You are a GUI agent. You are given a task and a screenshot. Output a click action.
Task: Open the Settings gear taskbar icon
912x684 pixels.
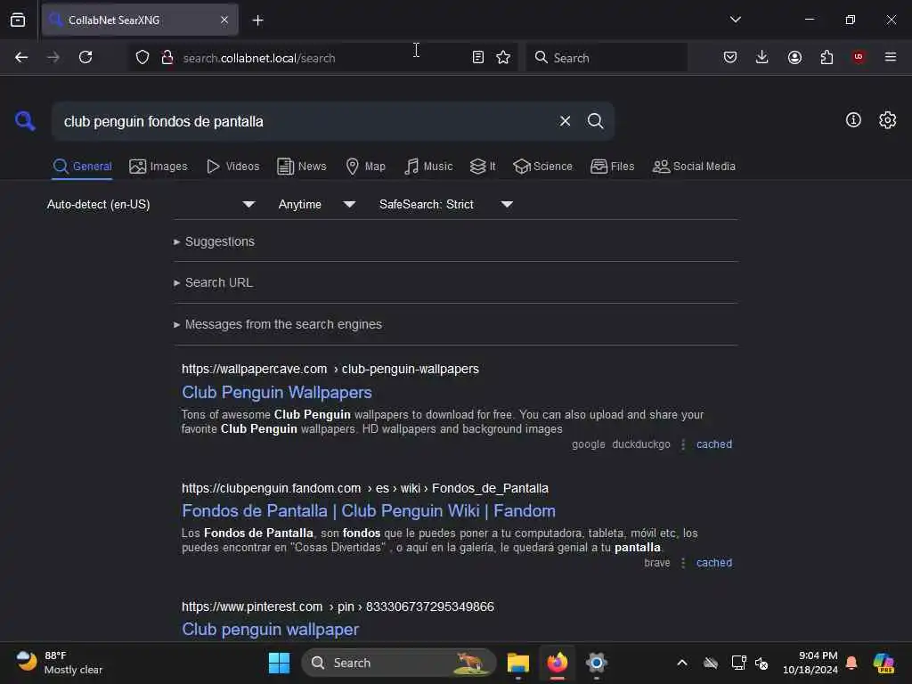[596, 663]
